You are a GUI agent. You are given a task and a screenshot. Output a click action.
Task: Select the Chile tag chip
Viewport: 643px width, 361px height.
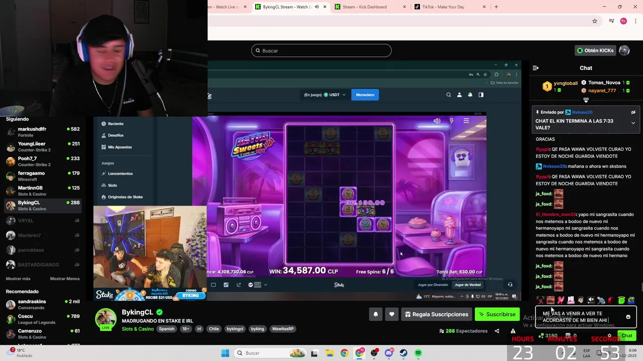coord(214,329)
